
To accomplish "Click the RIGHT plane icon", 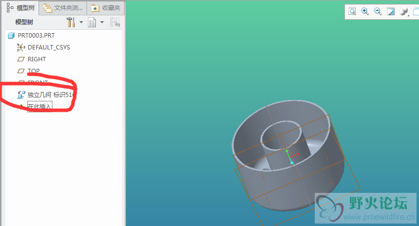I will (21, 59).
